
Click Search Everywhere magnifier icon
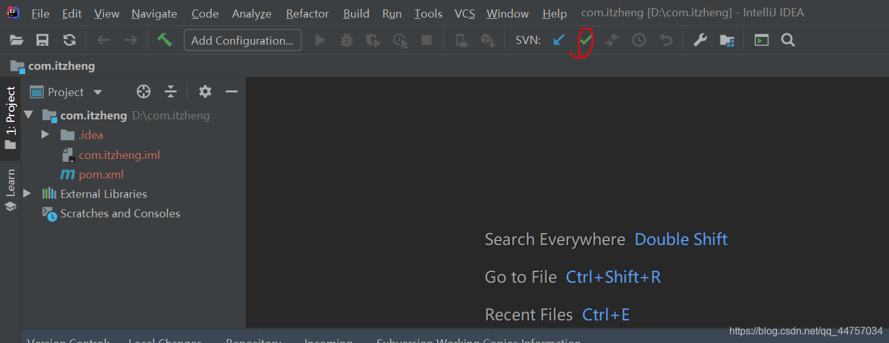(x=788, y=40)
